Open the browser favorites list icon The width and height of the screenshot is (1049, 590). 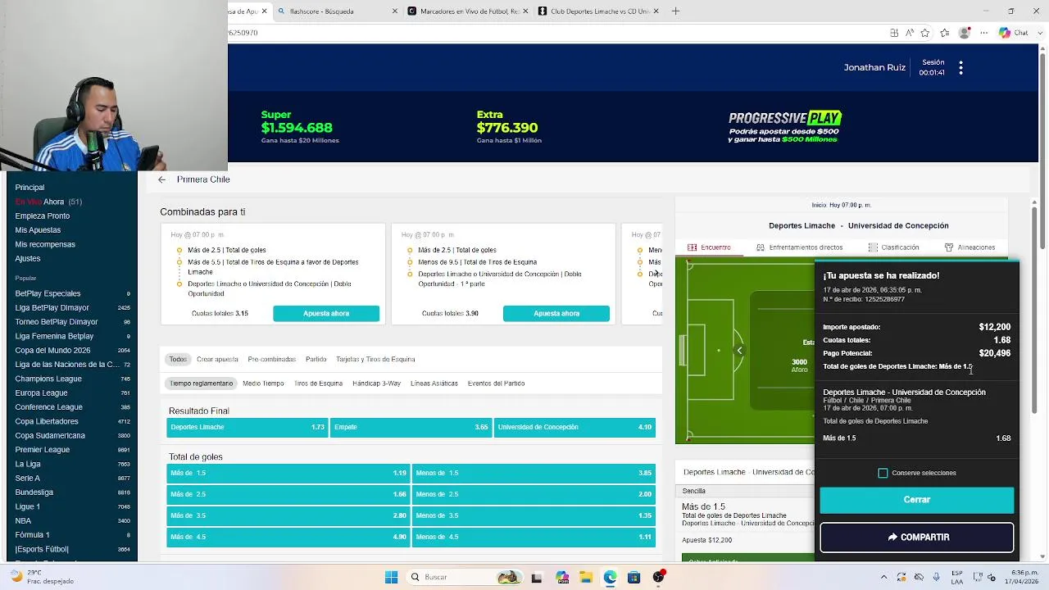pos(945,33)
